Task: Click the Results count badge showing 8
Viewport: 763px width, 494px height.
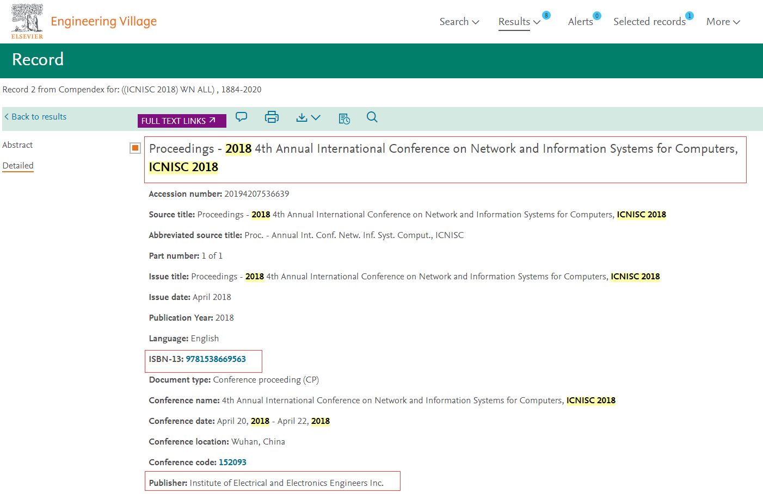Action: coord(546,15)
